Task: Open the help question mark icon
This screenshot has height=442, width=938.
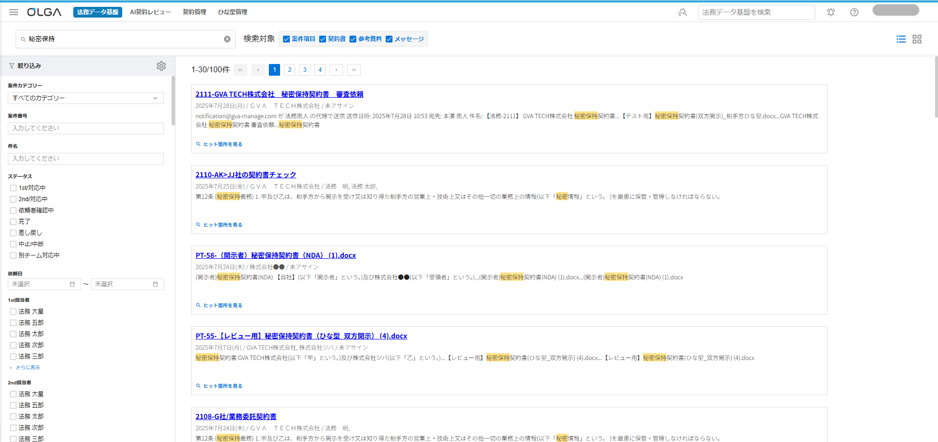Action: (854, 12)
